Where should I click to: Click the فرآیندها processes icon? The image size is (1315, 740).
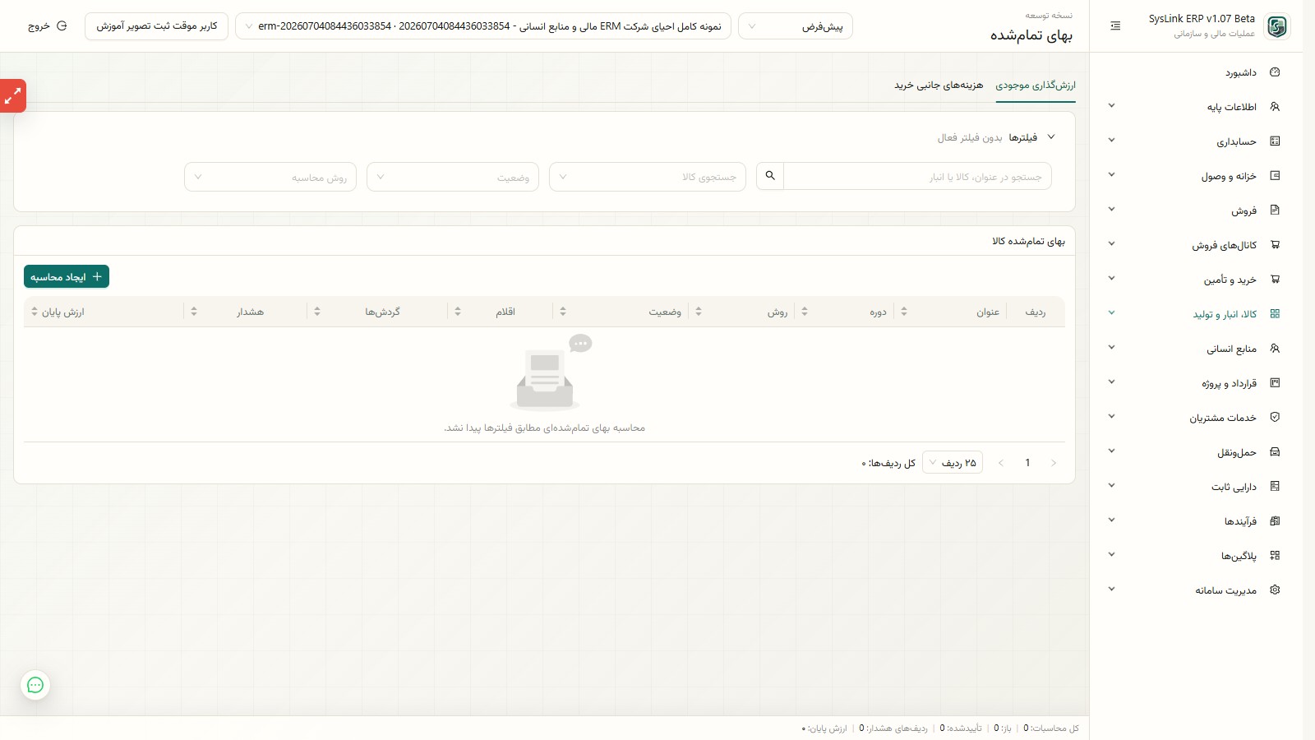[1275, 521]
